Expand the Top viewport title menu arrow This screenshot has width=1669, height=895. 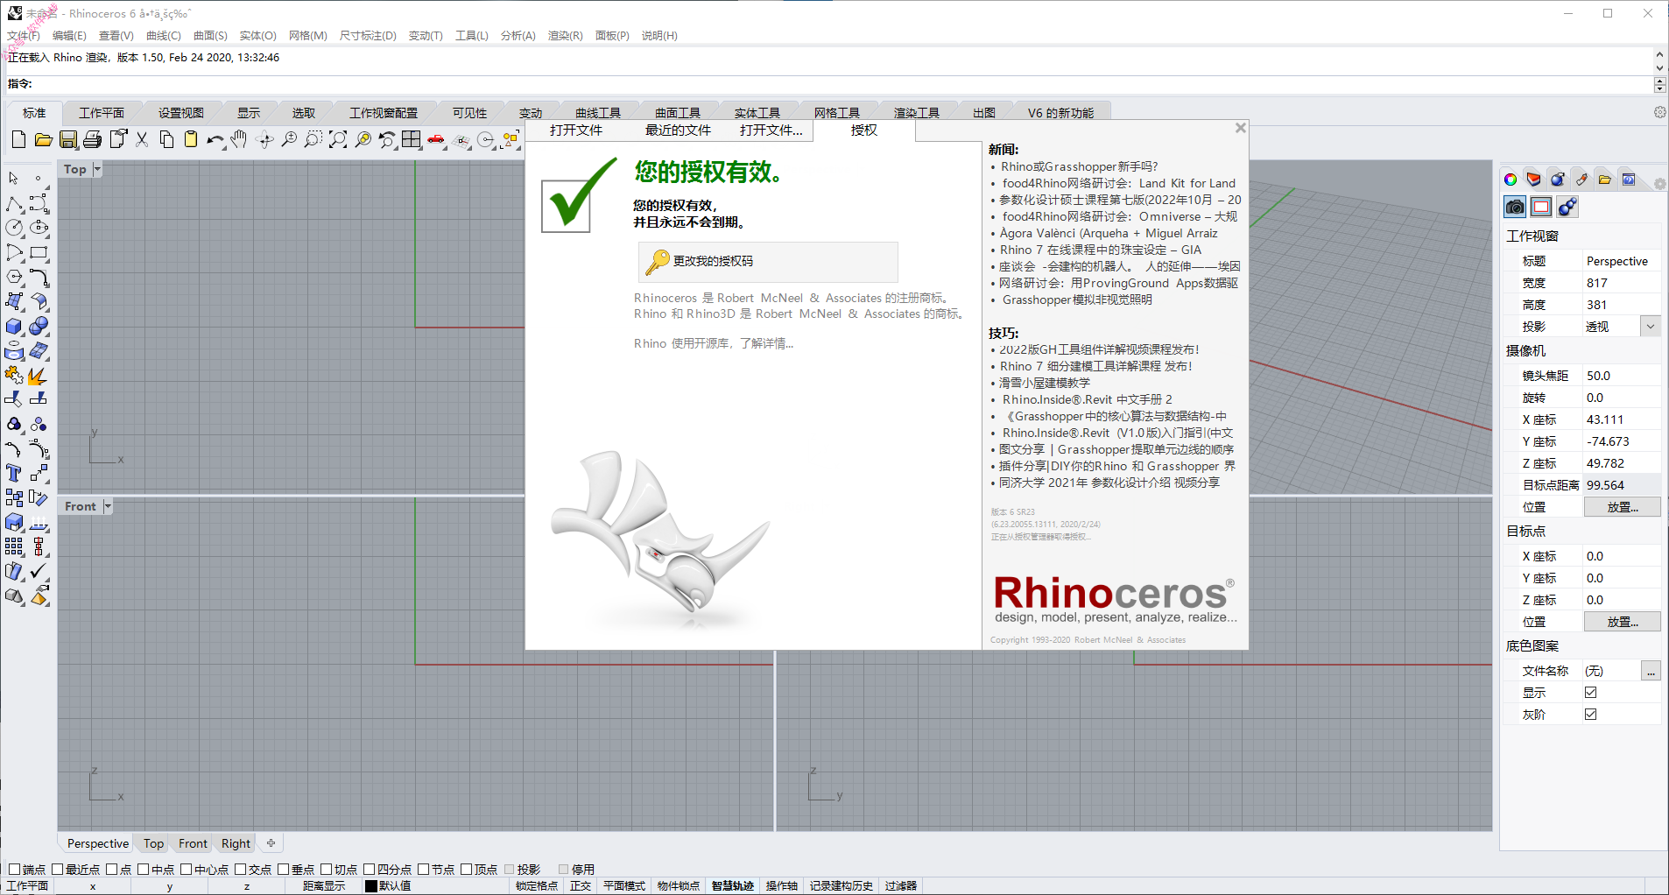click(x=97, y=169)
